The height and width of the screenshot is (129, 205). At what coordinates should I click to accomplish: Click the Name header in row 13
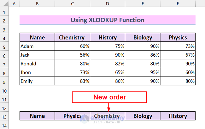[37, 116]
